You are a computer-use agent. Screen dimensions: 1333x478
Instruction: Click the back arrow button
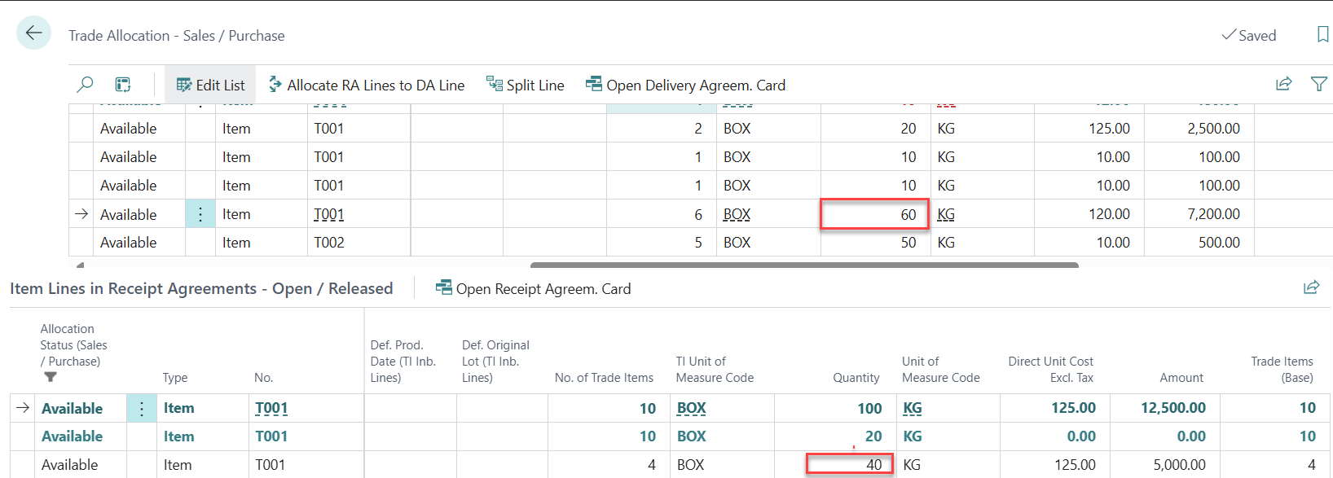pyautogui.click(x=33, y=33)
